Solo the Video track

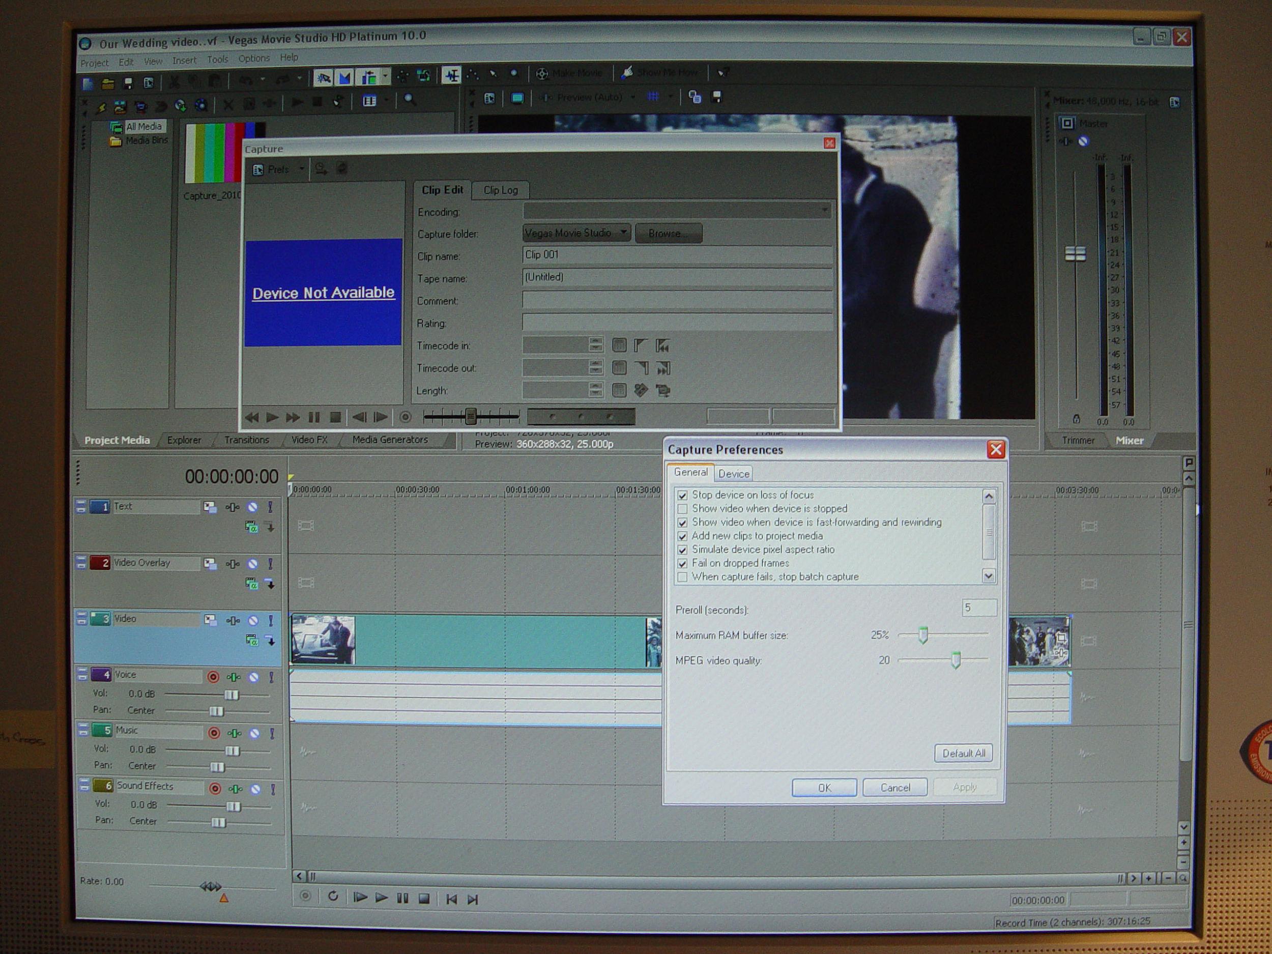(x=270, y=620)
